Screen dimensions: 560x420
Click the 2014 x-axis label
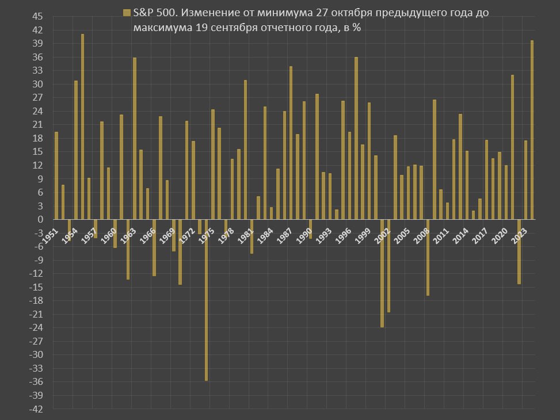pos(460,235)
